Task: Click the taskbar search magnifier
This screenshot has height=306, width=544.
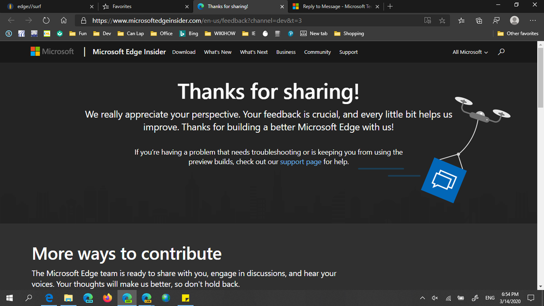Action: point(29,298)
